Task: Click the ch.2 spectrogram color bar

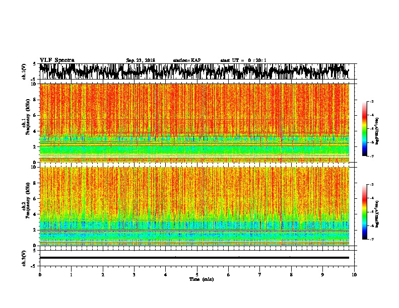Action: (364, 212)
